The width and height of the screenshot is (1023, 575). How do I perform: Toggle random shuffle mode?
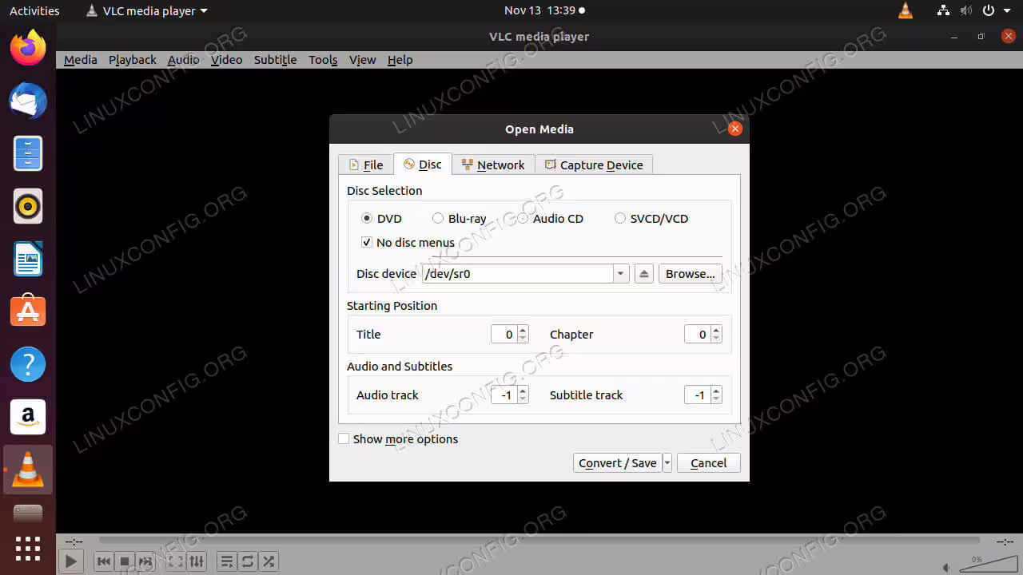pos(269,561)
